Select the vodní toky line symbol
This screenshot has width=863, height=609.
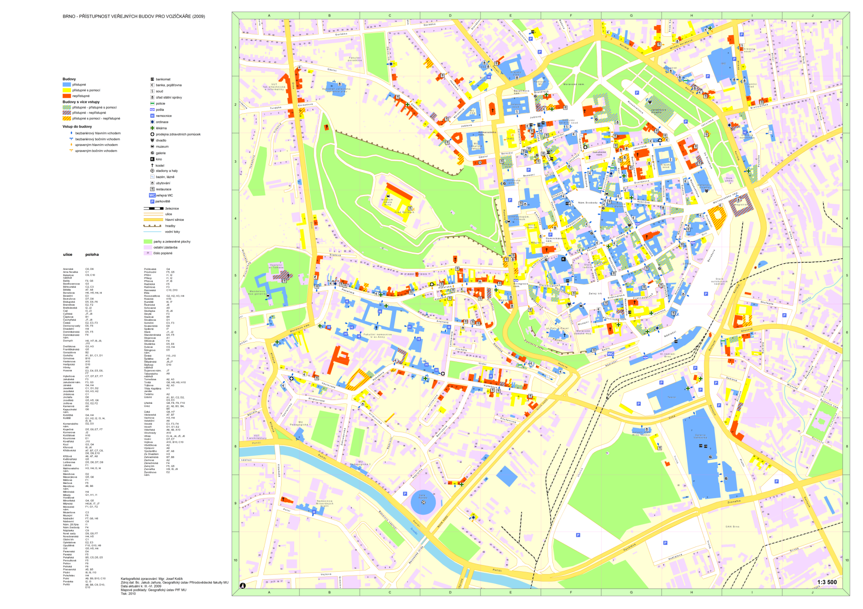coord(153,232)
